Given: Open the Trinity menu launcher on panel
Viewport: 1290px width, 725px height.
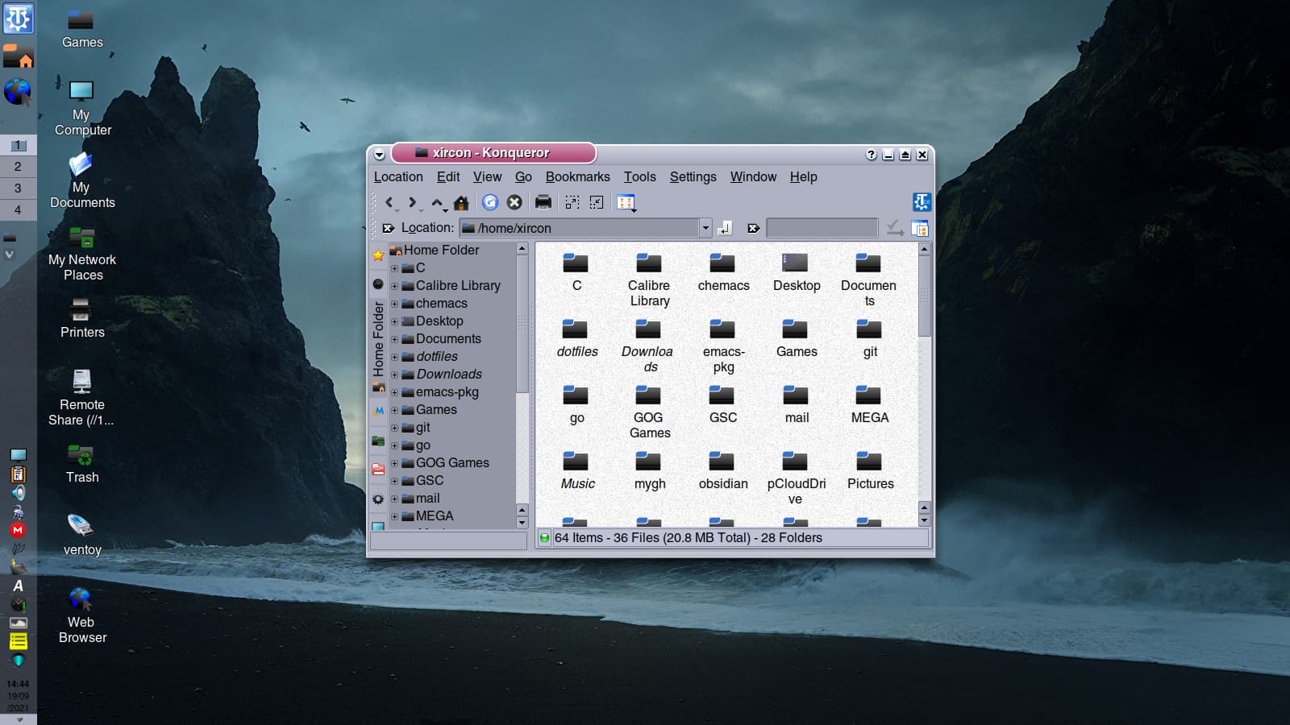Looking at the screenshot, I should click(18, 18).
